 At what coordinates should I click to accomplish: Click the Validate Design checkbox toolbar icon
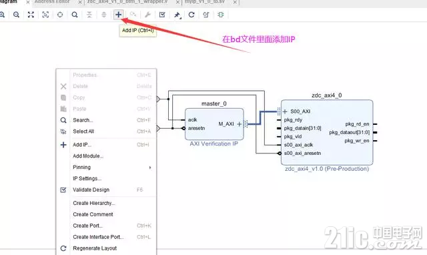[162, 15]
